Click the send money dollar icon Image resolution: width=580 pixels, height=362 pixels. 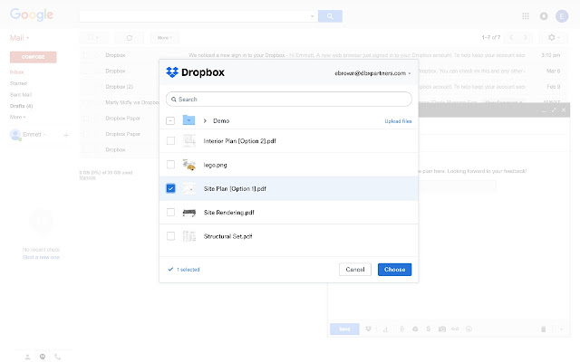pos(429,329)
